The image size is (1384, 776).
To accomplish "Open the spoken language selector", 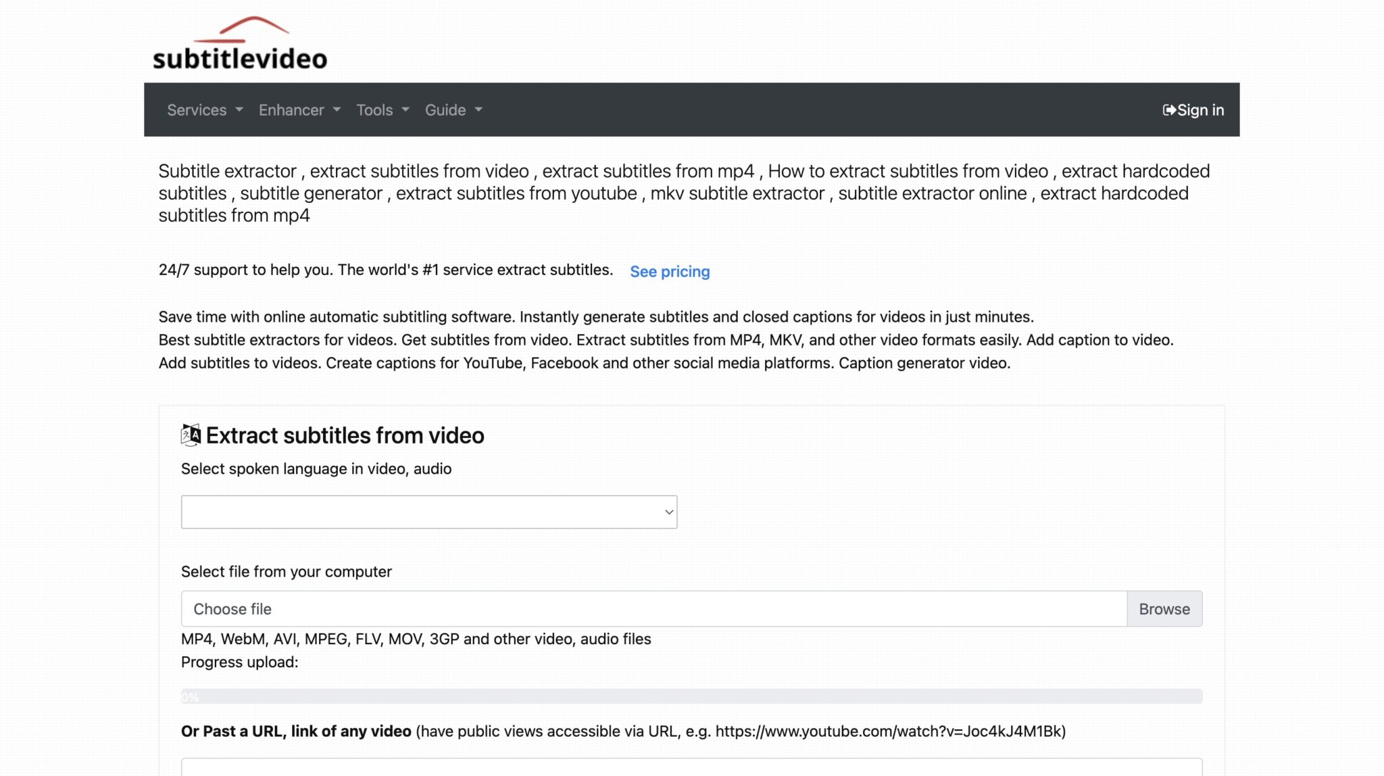I will pos(429,512).
